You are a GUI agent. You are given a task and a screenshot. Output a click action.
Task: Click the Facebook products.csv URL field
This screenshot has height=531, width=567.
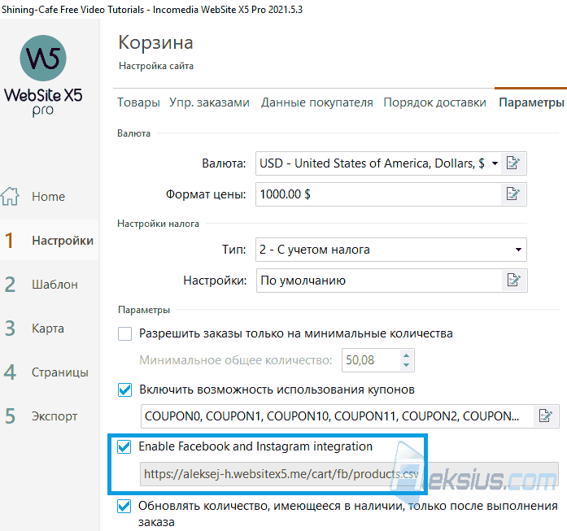click(x=349, y=474)
